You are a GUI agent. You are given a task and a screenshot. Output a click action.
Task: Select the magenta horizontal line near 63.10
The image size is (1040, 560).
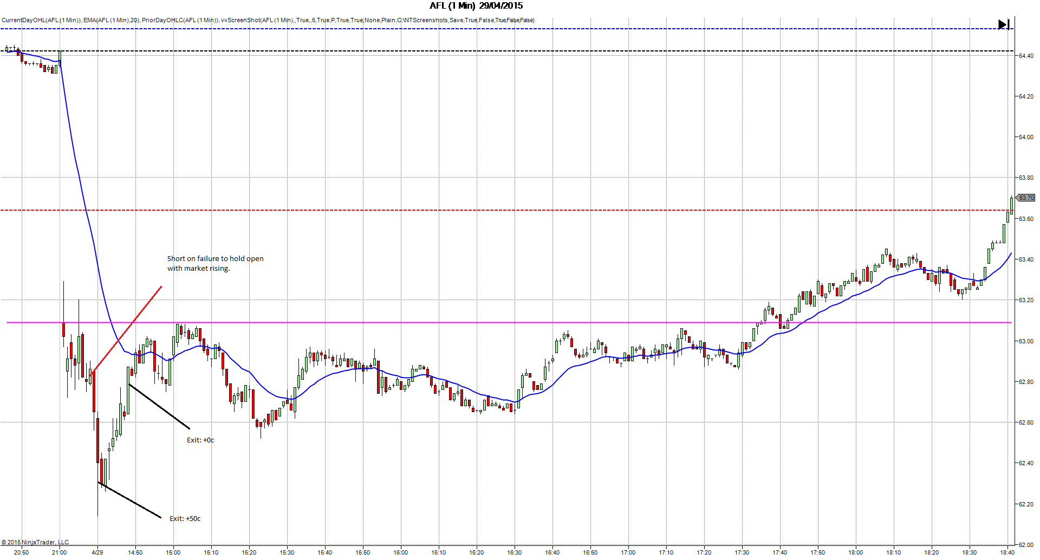[x=509, y=323]
